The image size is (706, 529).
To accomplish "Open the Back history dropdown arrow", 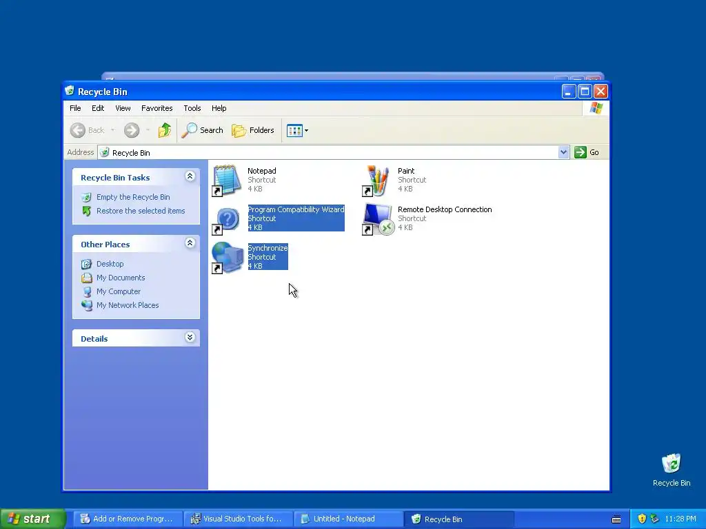I will coord(112,130).
